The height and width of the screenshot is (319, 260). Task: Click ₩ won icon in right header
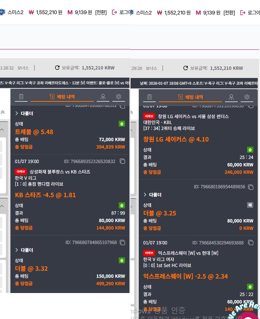(160, 13)
